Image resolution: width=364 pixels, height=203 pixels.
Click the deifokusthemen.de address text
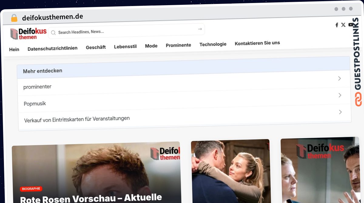tap(52, 17)
